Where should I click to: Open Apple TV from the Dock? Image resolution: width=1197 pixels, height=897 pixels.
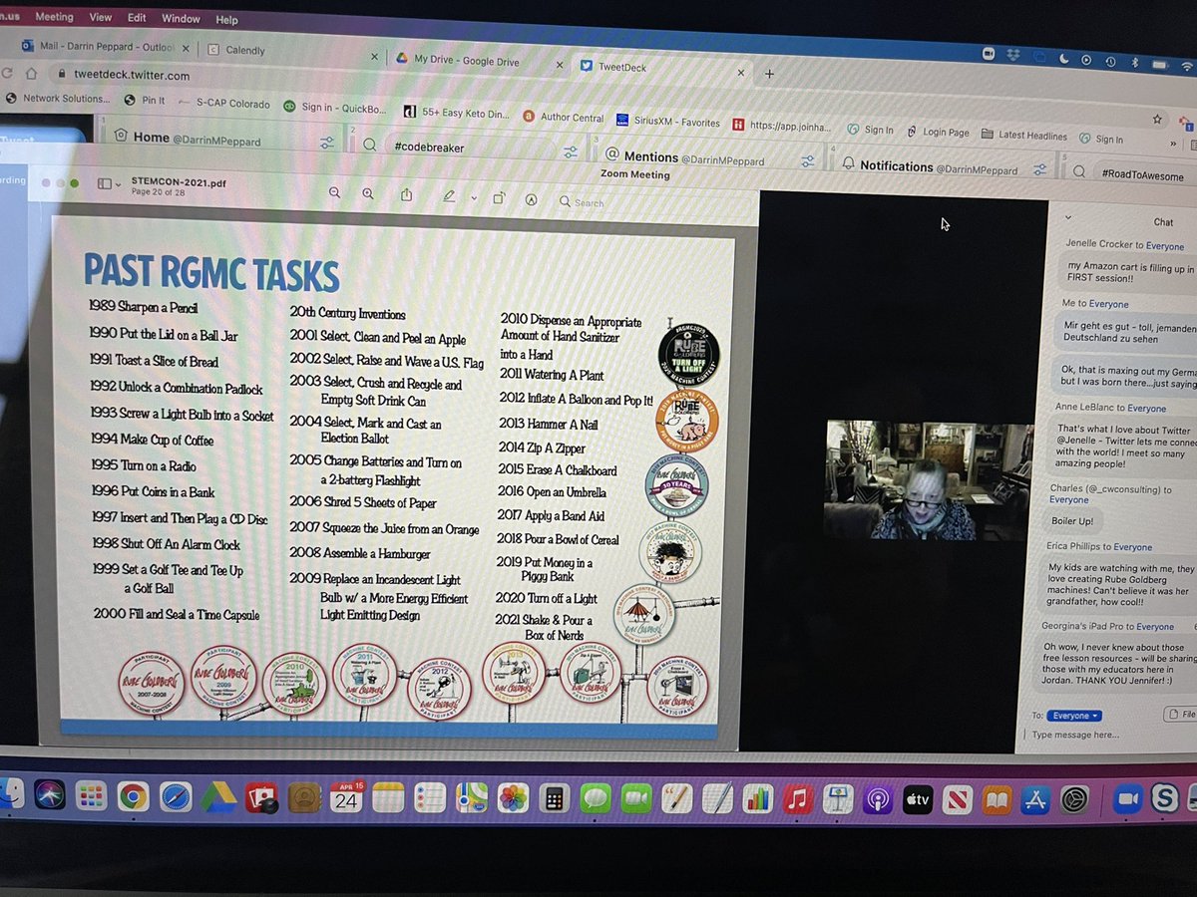pyautogui.click(x=918, y=799)
